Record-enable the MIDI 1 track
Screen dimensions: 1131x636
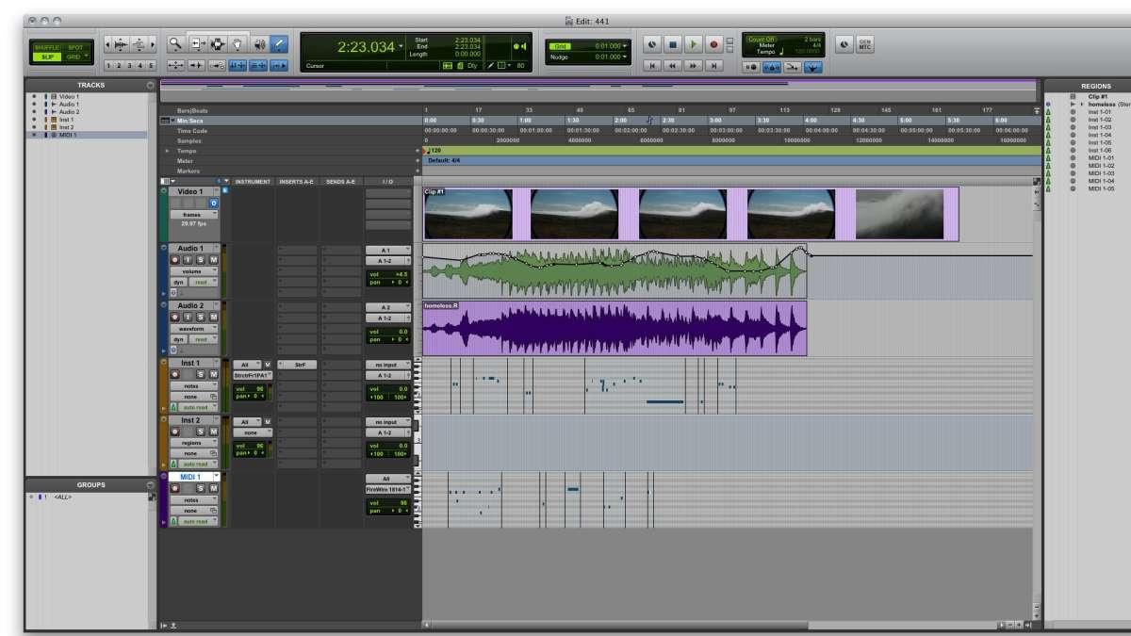[x=173, y=488]
